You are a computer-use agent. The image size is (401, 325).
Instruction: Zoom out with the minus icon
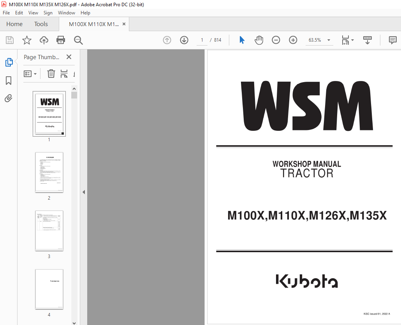[276, 40]
